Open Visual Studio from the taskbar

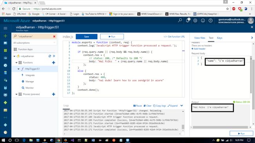pyautogui.click(x=72, y=140)
